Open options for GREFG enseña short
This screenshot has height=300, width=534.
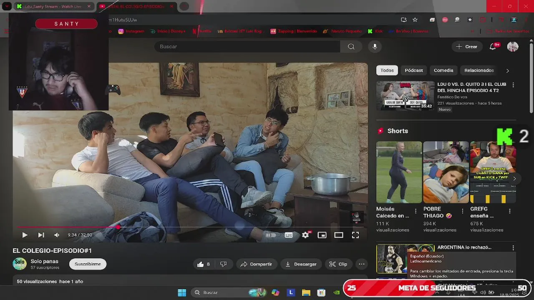pos(509,211)
